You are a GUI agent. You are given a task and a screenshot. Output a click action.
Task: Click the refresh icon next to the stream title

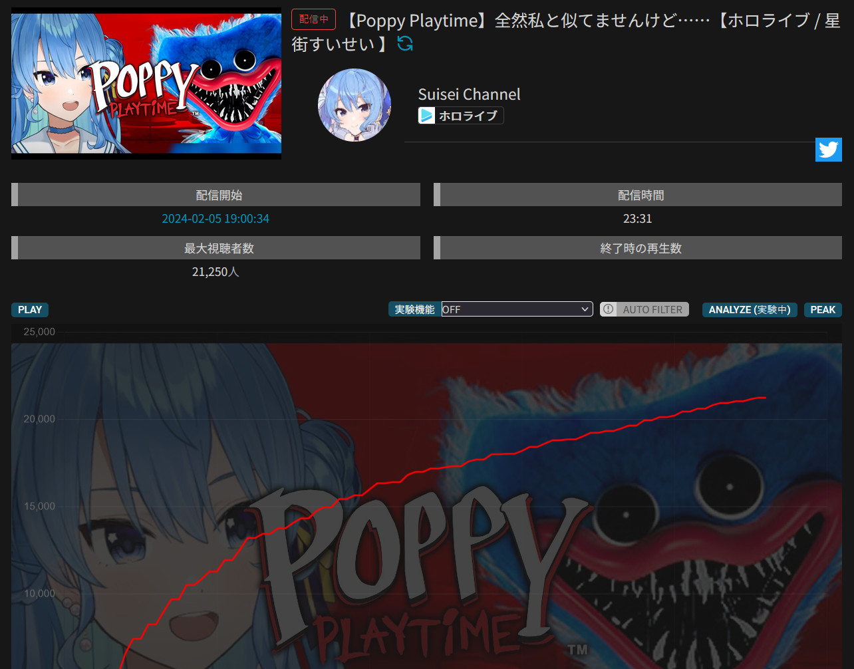pos(405,44)
